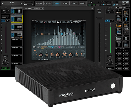Click the Tap tempo button

(x=120, y=2)
